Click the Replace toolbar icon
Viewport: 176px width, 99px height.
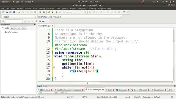(44, 12)
